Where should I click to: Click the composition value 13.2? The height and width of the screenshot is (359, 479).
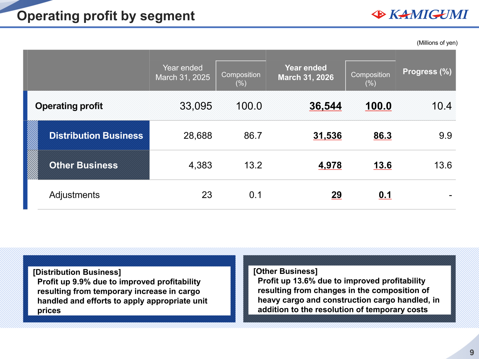pyautogui.click(x=253, y=165)
